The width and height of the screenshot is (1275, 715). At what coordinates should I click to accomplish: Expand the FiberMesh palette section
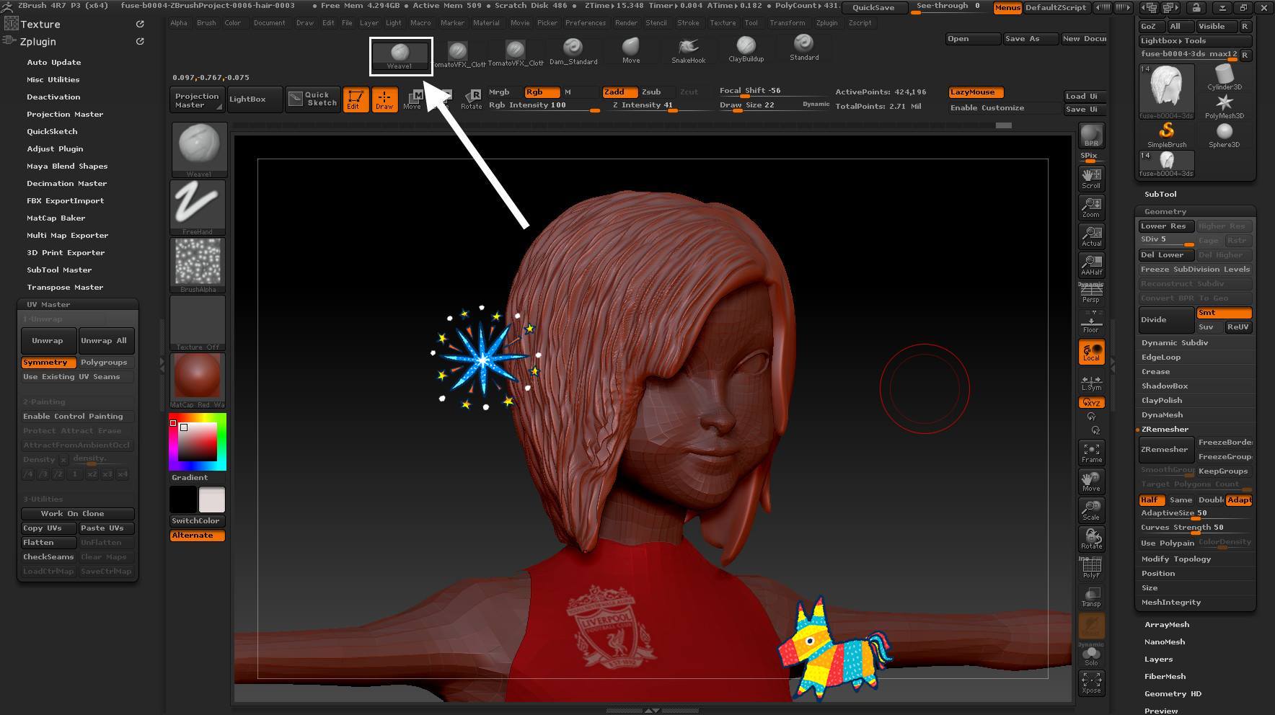1165,677
